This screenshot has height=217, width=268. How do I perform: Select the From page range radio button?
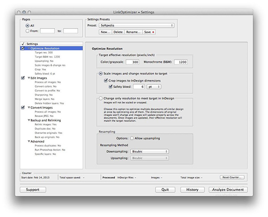point(27,31)
